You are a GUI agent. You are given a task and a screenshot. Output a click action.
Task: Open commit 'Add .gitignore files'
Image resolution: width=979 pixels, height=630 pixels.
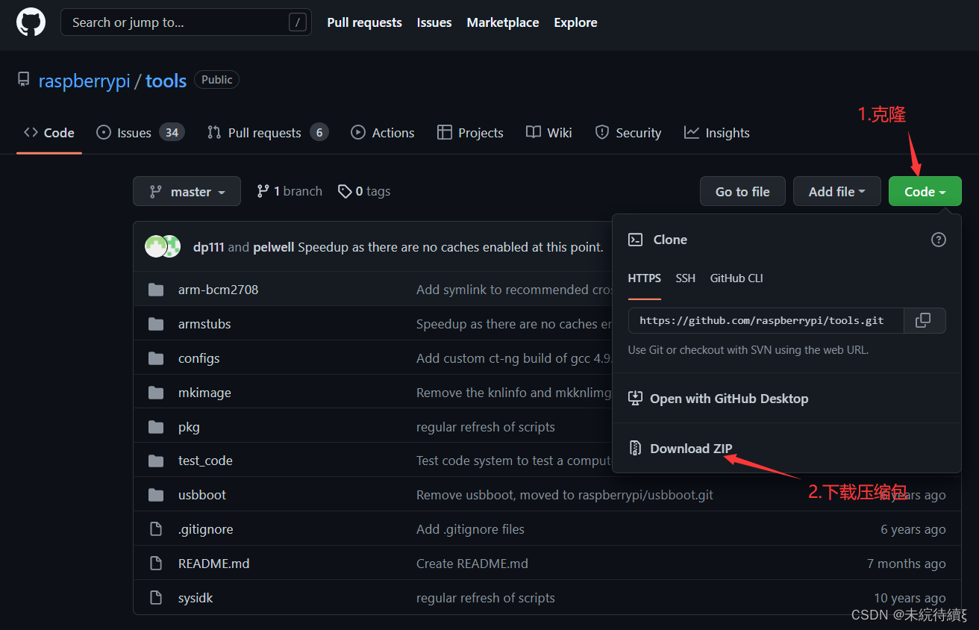470,529
